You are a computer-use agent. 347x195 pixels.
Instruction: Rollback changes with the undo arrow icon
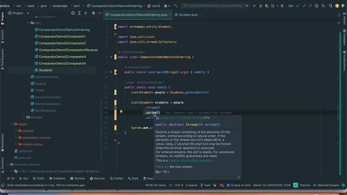[x=323, y=6]
